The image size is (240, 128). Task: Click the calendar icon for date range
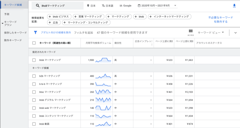pyautogui.click(x=139, y=6)
